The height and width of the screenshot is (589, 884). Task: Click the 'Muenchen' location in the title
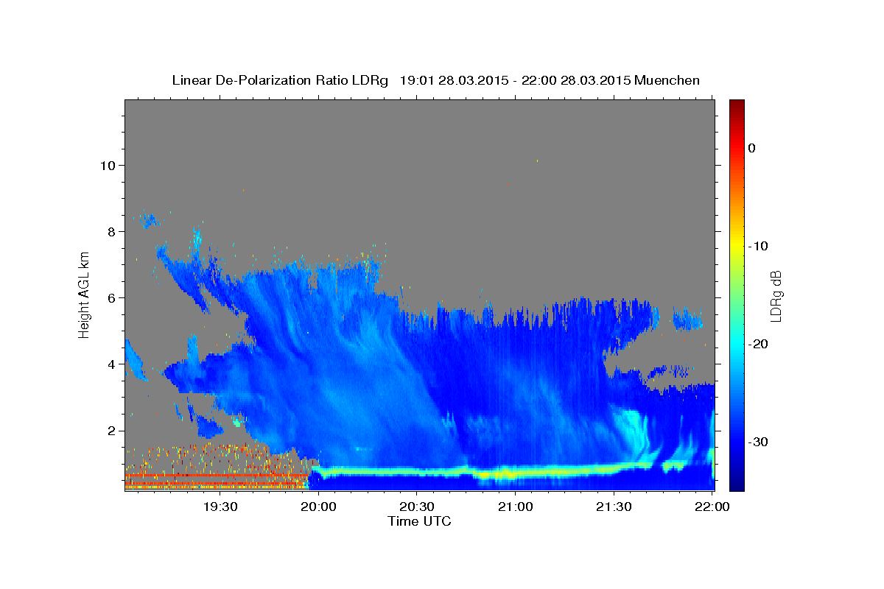tap(667, 80)
